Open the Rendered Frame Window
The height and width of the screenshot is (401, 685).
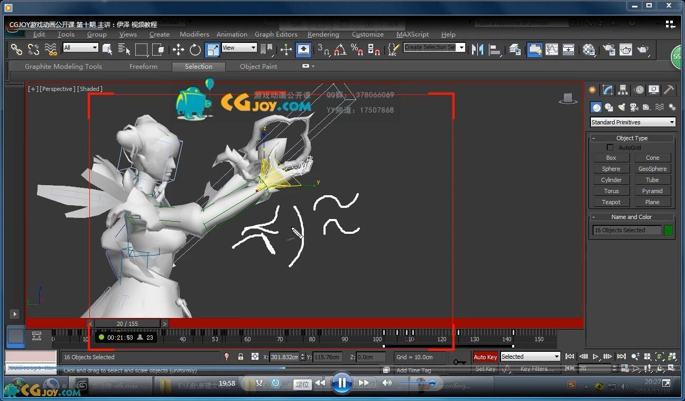tap(626, 49)
